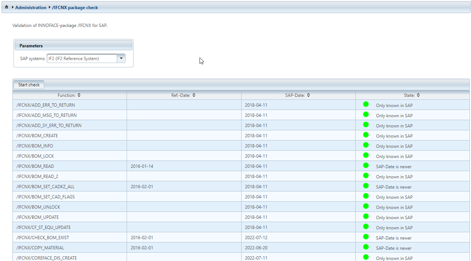Click the 2016-01-14 reference date cell

142,166
